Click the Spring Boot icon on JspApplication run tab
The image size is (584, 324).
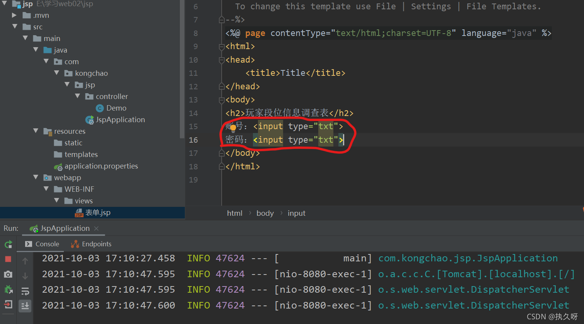(x=34, y=229)
